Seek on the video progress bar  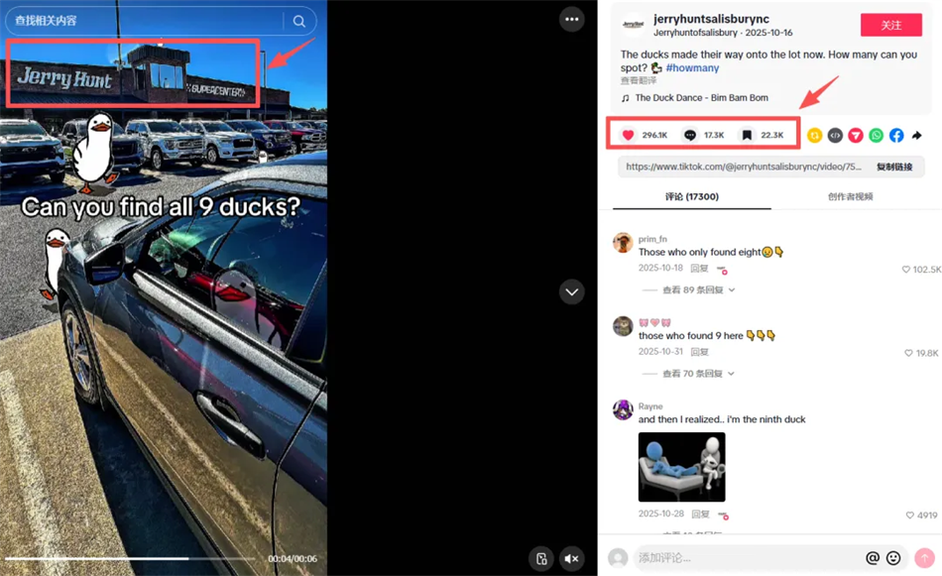pyautogui.click(x=129, y=558)
